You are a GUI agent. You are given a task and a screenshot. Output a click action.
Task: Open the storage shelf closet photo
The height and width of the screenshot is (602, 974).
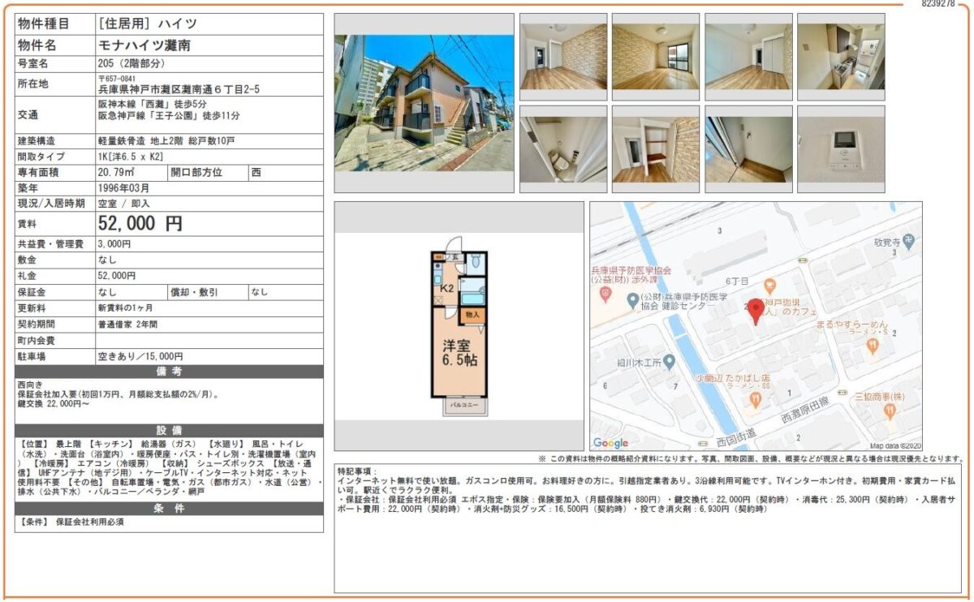click(655, 149)
